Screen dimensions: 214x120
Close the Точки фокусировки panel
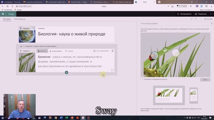(212, 23)
